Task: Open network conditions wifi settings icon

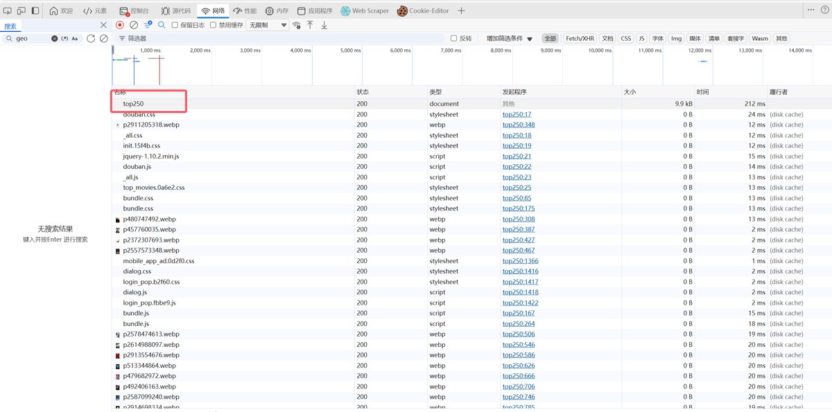Action: 297,25
